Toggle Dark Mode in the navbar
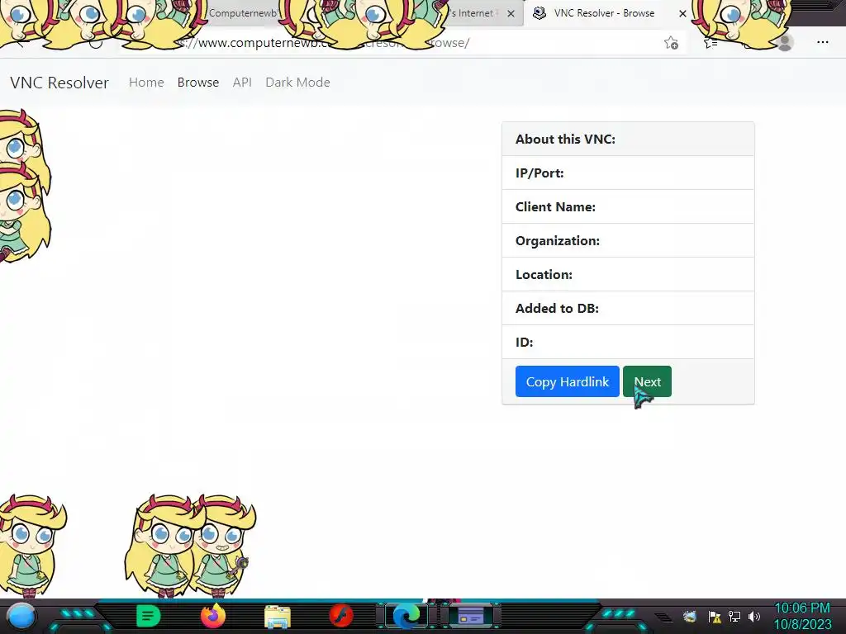This screenshot has height=634, width=846. click(297, 83)
